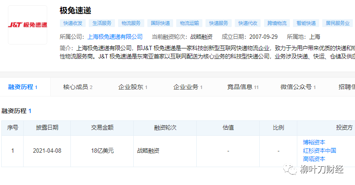The image size is (355, 185).
Task: Click the 极兔速递 title heading
Action: pyautogui.click(x=75, y=10)
